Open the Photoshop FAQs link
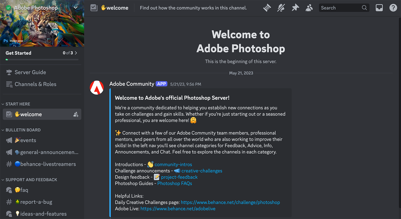401x219 pixels. pyautogui.click(x=175, y=183)
